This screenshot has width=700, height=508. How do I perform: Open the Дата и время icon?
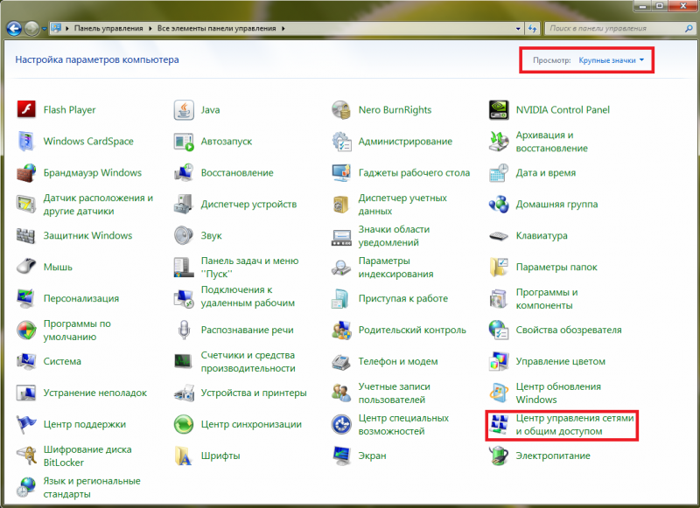tap(499, 172)
